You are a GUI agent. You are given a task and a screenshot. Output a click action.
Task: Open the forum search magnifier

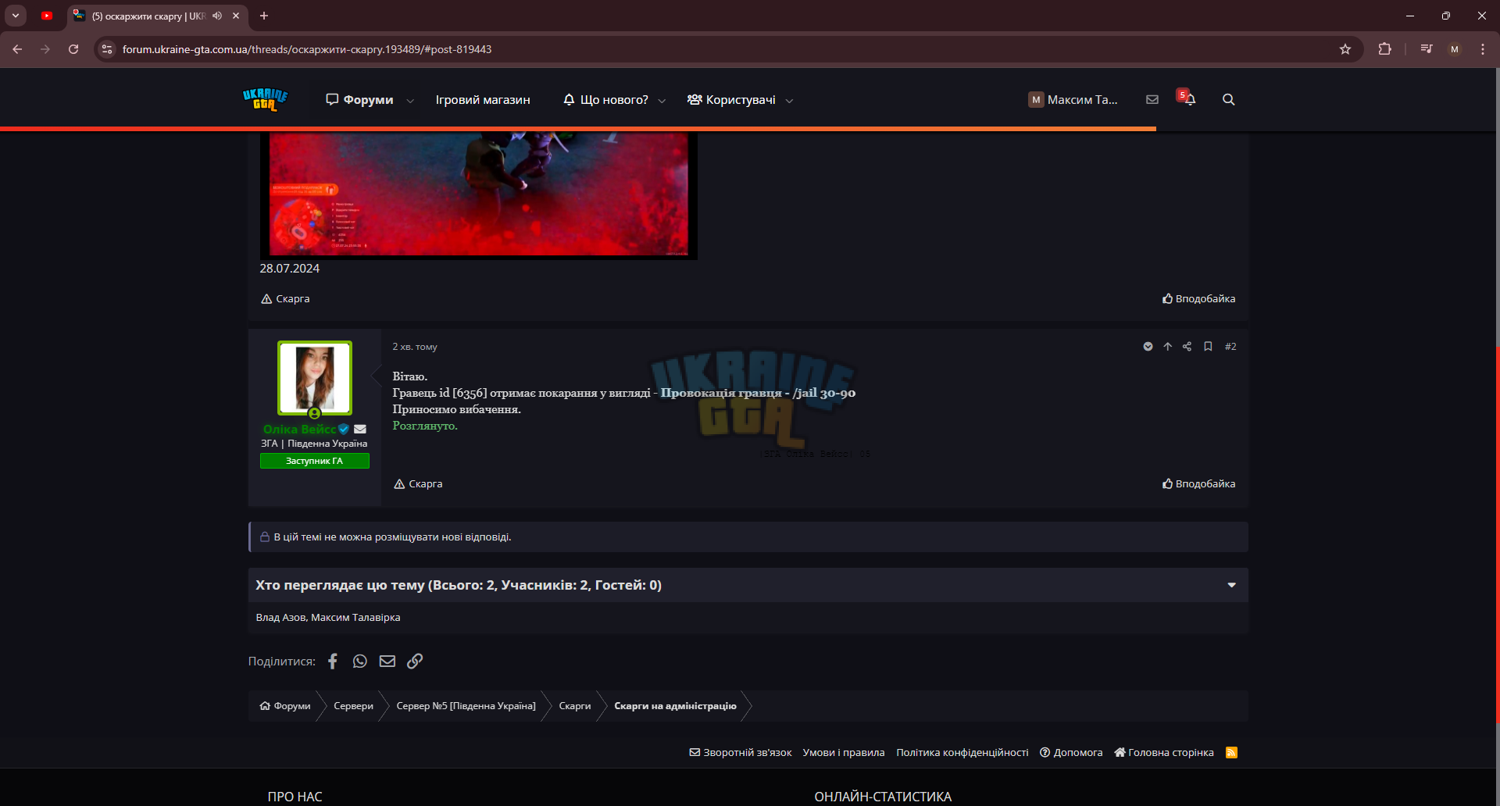(x=1229, y=99)
